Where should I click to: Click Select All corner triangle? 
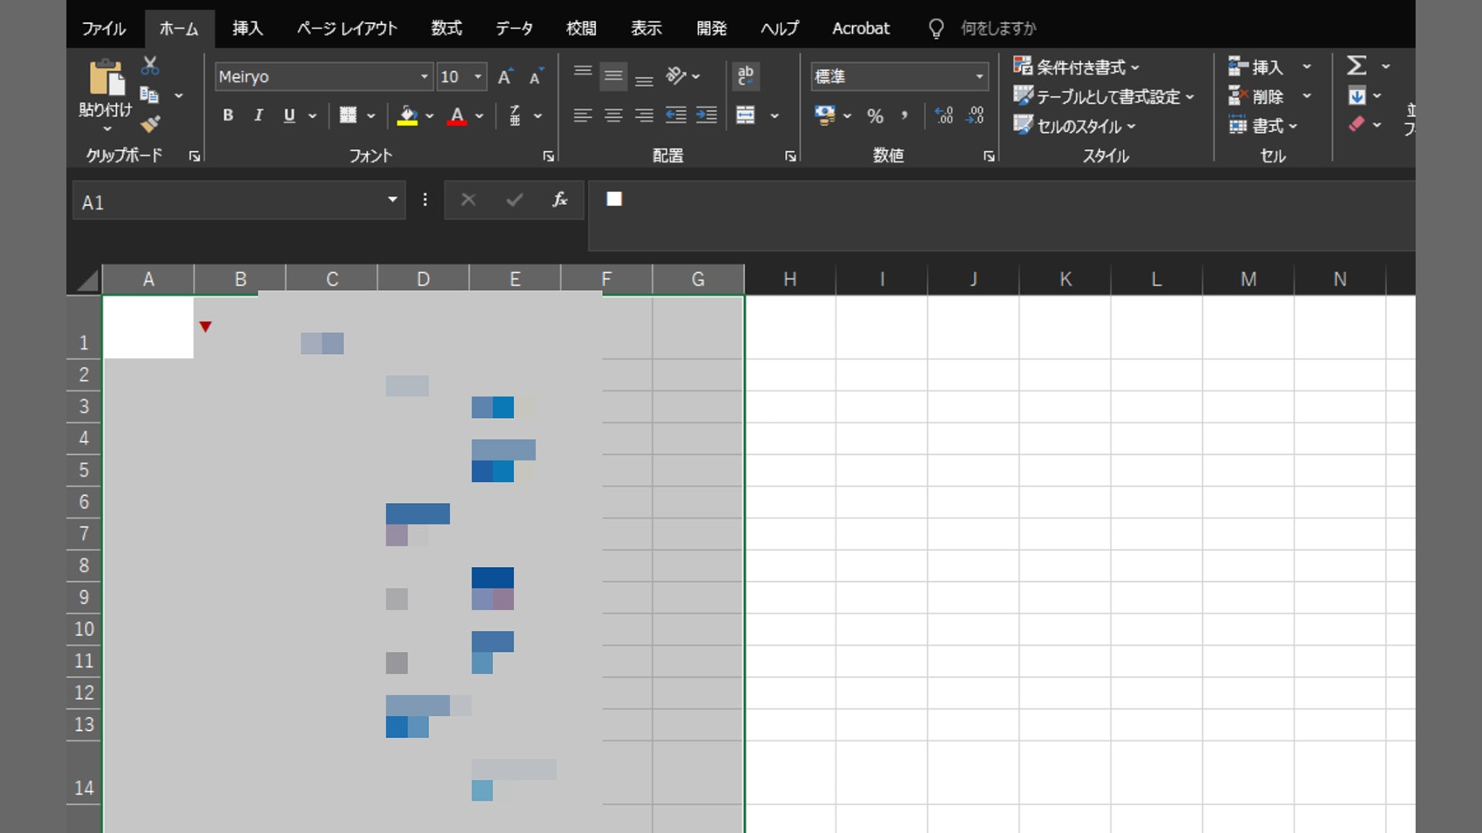(x=86, y=279)
